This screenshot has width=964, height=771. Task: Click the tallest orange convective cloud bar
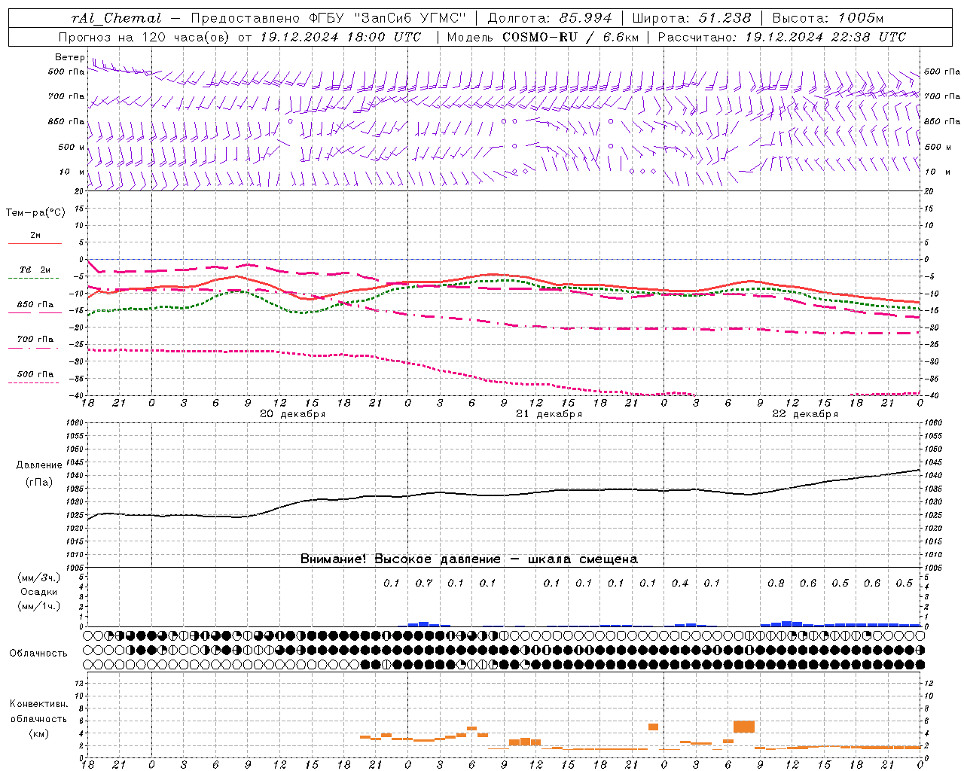[744, 727]
